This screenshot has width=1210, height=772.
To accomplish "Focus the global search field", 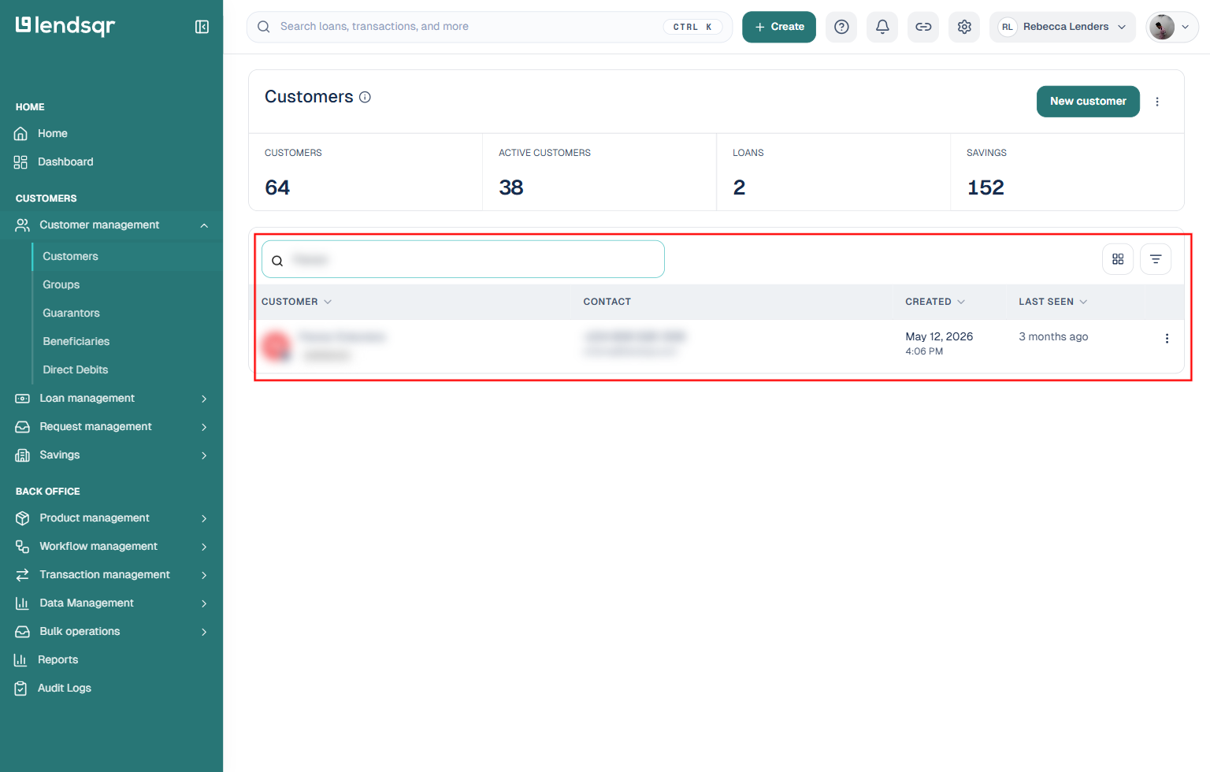I will coord(489,27).
